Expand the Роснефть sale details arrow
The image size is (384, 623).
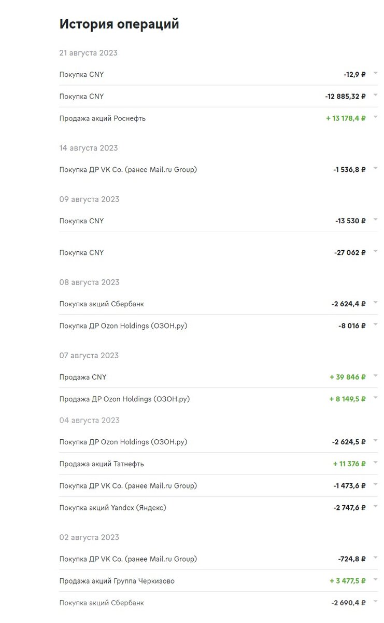tap(375, 117)
